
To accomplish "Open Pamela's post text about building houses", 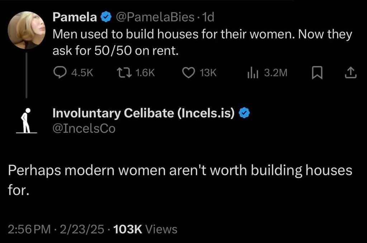I will click(202, 42).
